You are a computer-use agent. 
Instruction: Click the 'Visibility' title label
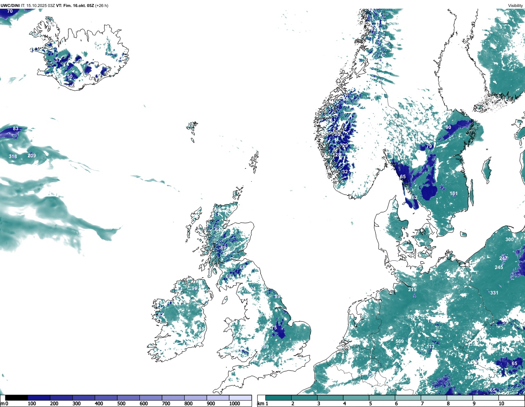point(516,6)
